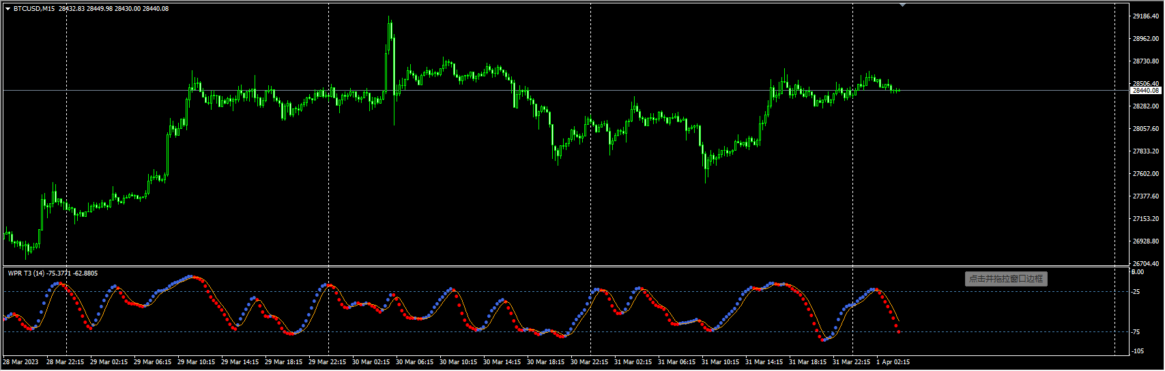Click the BTCUSD,M15 symbol title text
This screenshot has width=1165, height=371.
pos(34,9)
